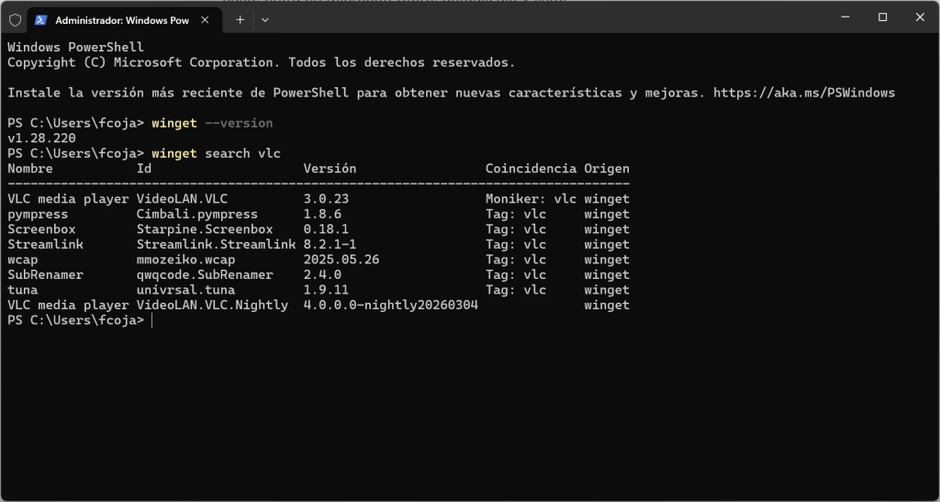This screenshot has height=502, width=940.
Task: Click the Nombre column header
Action: tap(30, 169)
